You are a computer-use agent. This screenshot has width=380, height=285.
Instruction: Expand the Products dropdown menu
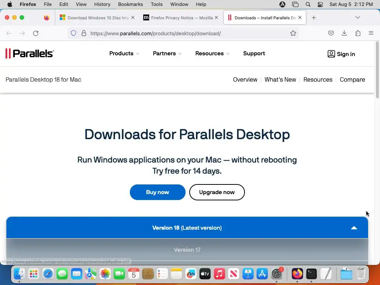(x=124, y=53)
